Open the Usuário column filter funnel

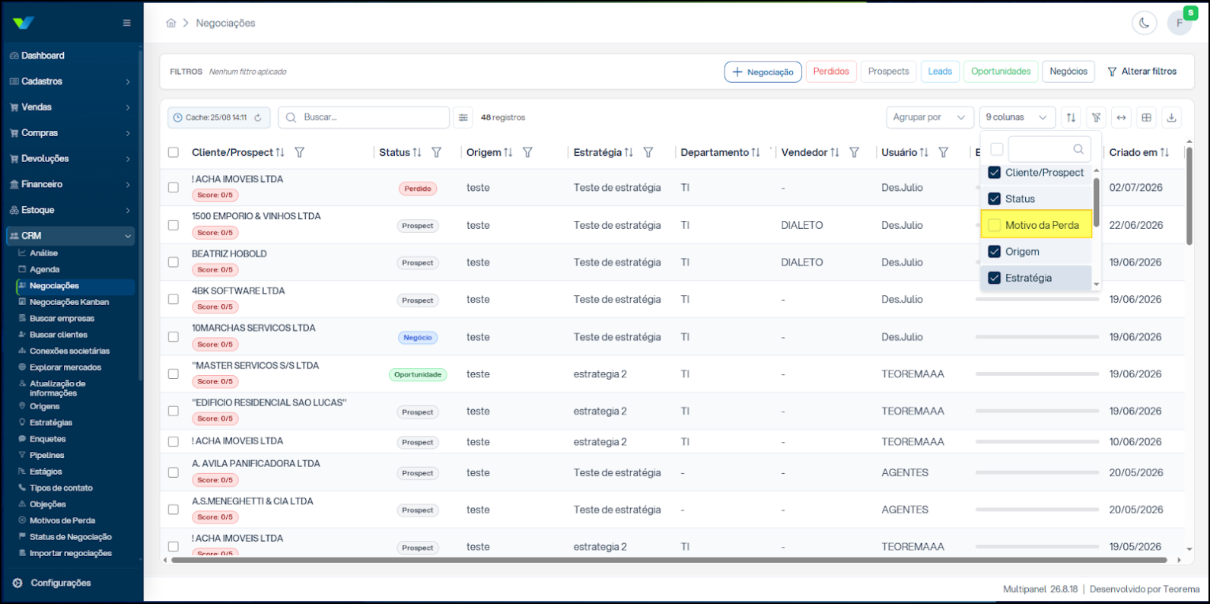(944, 152)
